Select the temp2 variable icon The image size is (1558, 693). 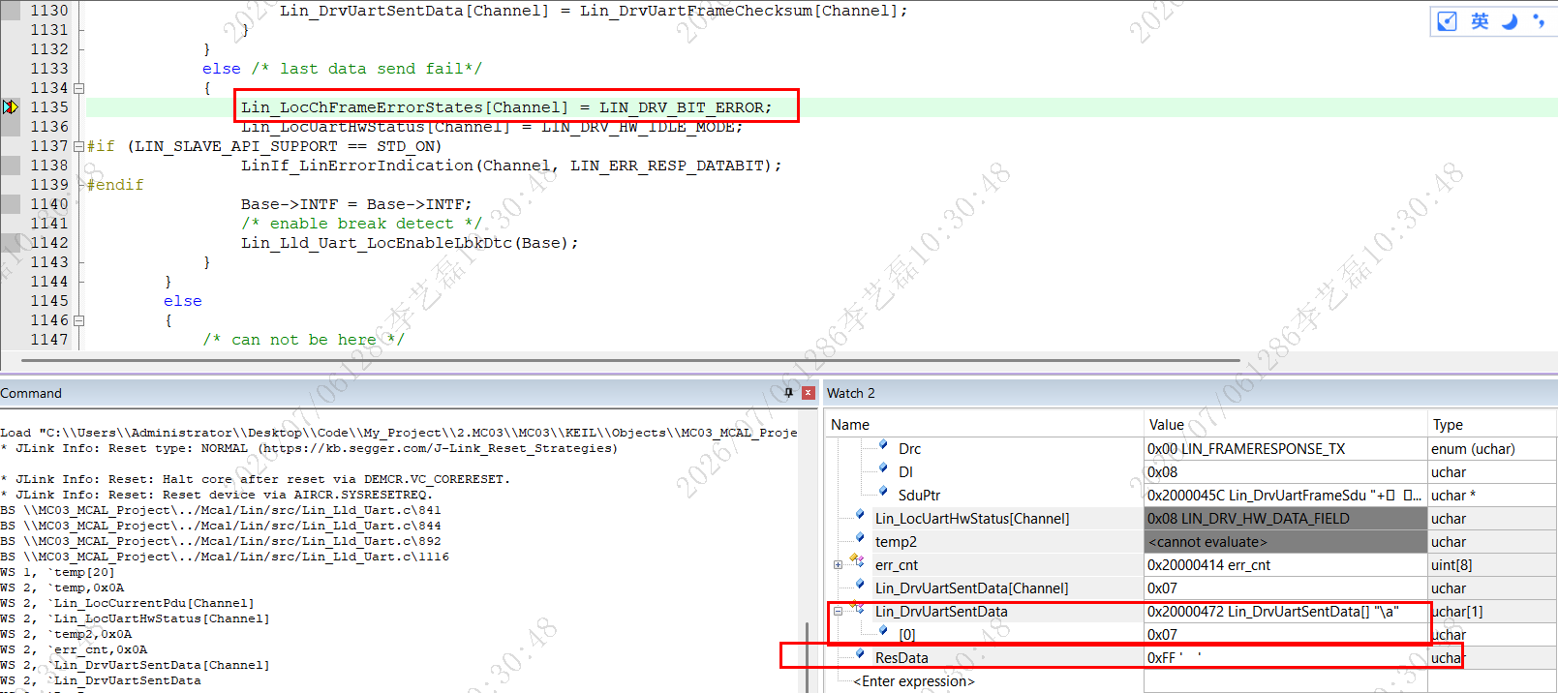(859, 539)
